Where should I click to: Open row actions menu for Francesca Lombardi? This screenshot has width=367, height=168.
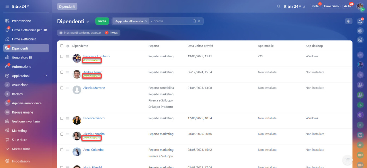coord(68,56)
